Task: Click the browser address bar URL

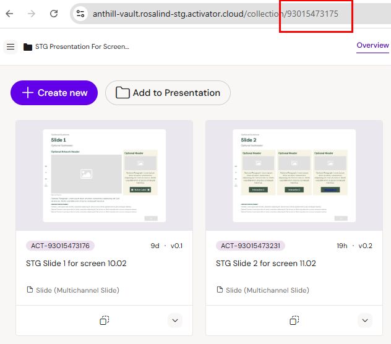Action: (x=215, y=14)
